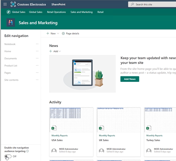Click the Edit navigation panel heading
This screenshot has height=161, width=176.
pos(16,36)
